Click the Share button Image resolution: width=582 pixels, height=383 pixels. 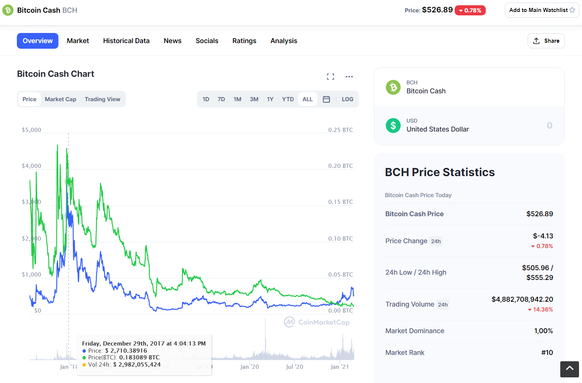(546, 41)
